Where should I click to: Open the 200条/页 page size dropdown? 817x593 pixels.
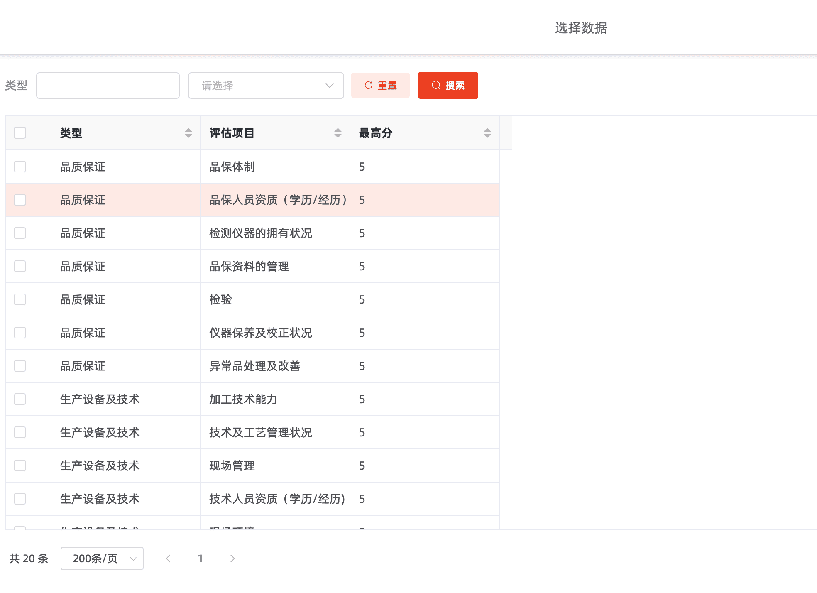pyautogui.click(x=102, y=559)
